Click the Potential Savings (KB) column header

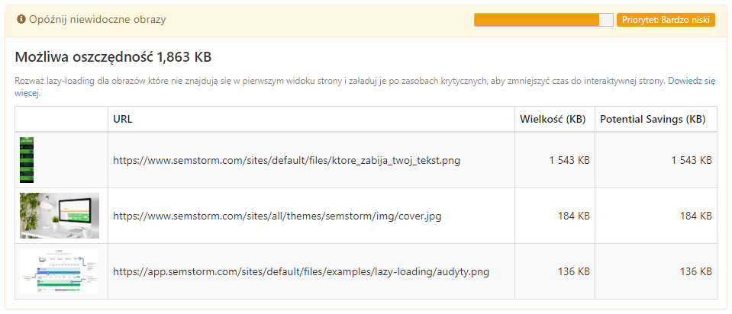tap(653, 119)
